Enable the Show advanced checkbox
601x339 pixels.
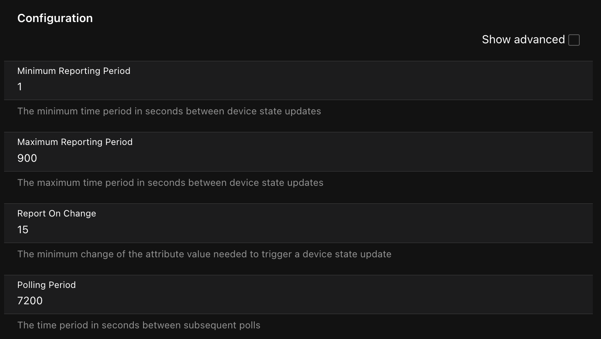(574, 40)
